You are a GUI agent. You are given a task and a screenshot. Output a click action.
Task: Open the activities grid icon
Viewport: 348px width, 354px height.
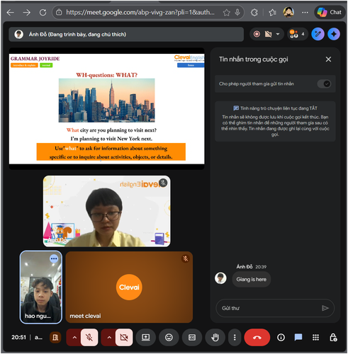point(315,338)
